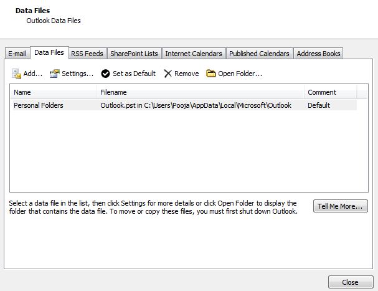Switch to the E-mail tab
The height and width of the screenshot is (291, 378).
tap(17, 54)
